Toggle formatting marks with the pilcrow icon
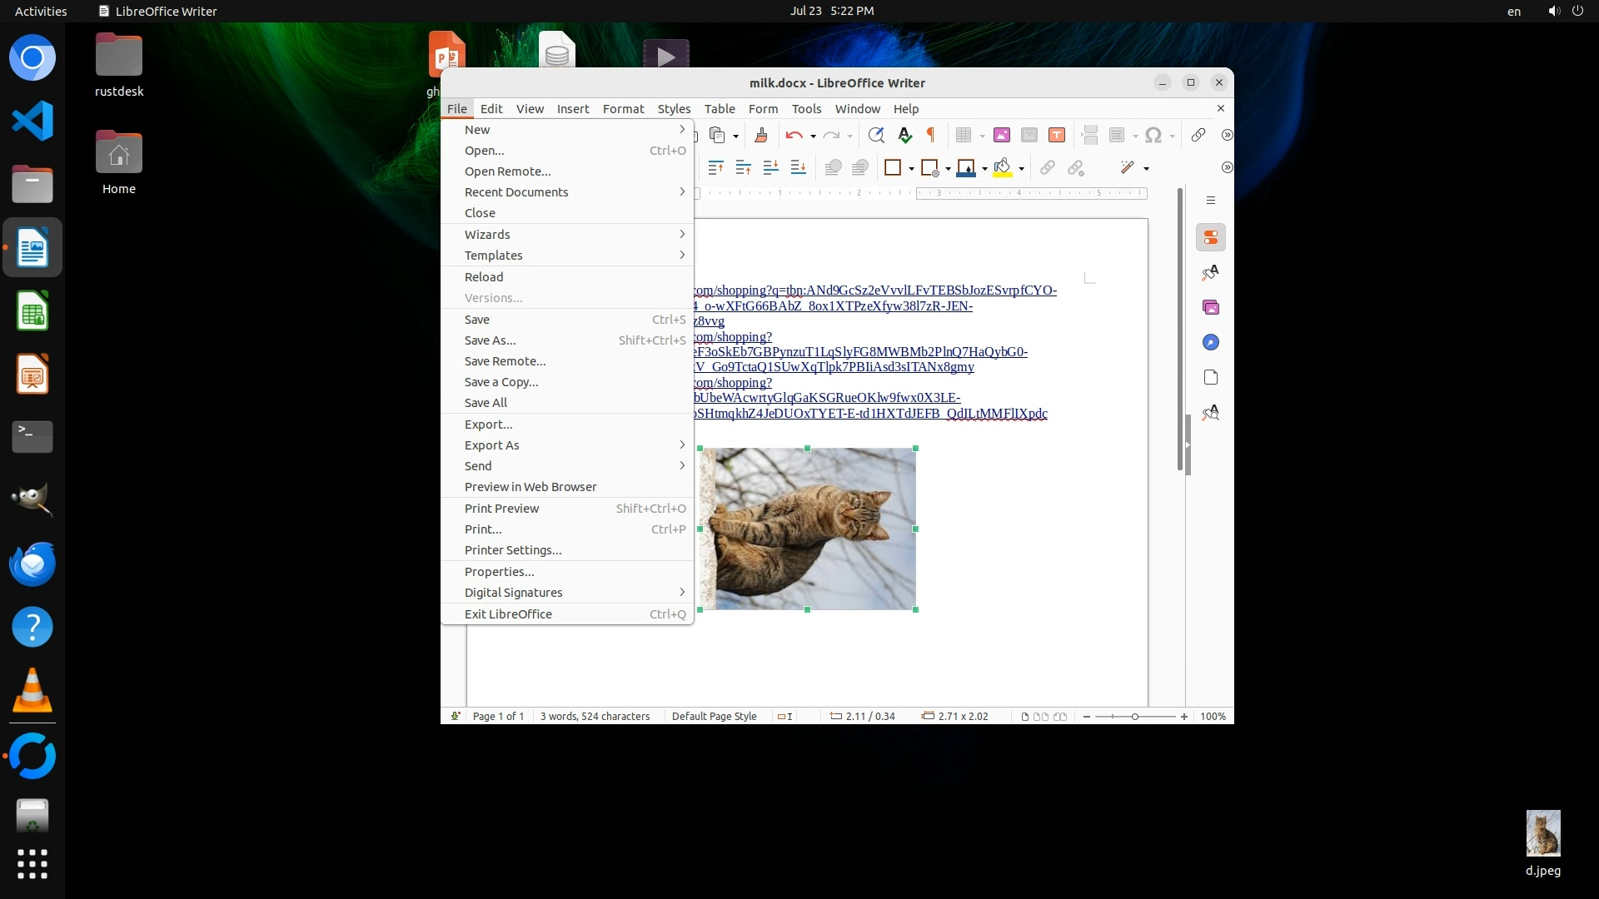The height and width of the screenshot is (899, 1599). [x=931, y=135]
